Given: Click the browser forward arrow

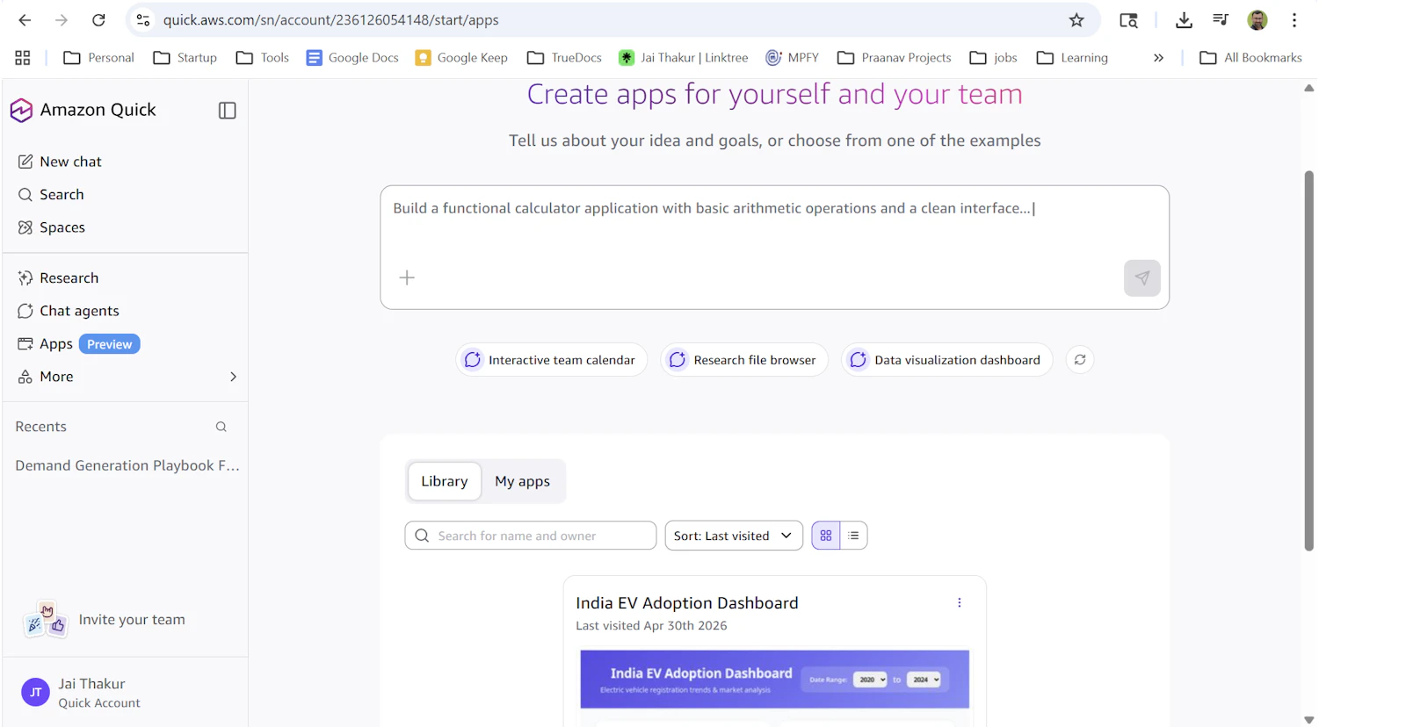Looking at the screenshot, I should [62, 20].
